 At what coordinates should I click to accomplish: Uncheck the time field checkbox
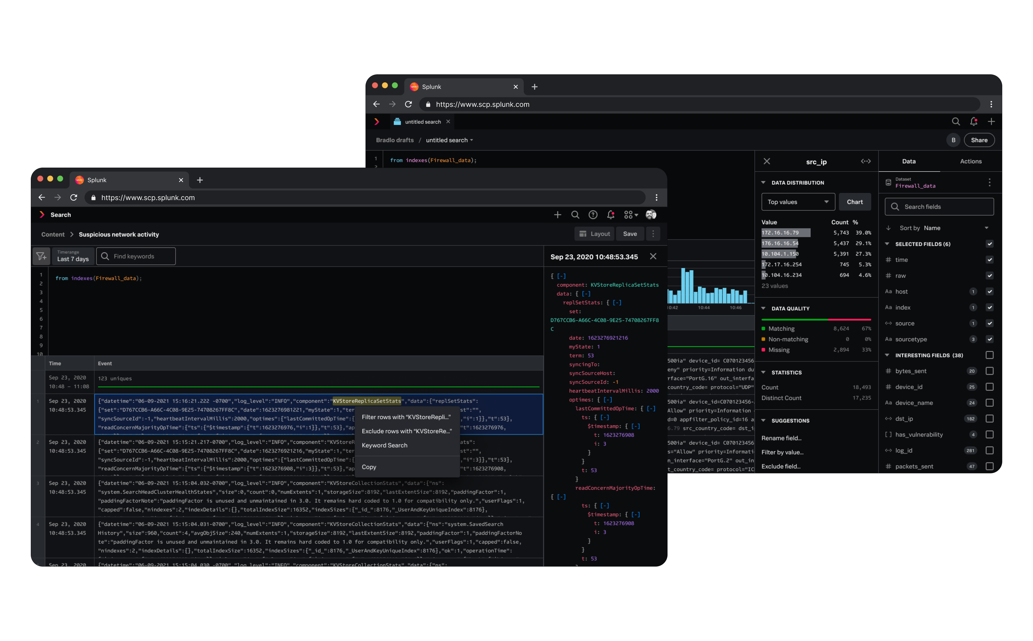coord(990,260)
